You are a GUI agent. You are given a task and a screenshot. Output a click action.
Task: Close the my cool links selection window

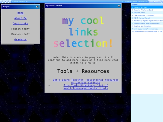click(x=119, y=6)
